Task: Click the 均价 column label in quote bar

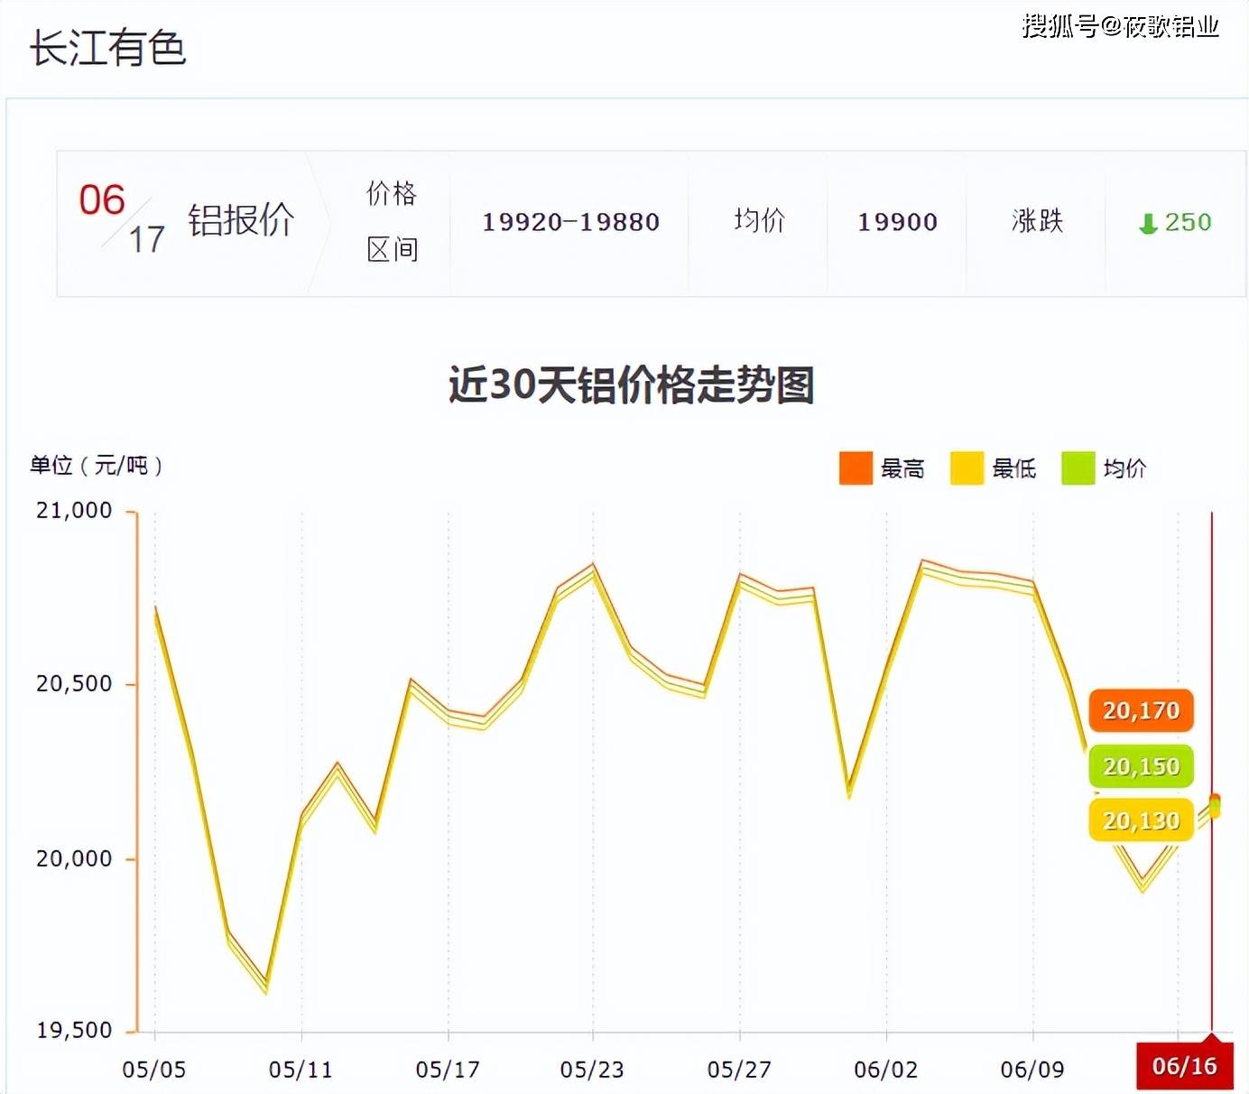Action: click(x=760, y=221)
